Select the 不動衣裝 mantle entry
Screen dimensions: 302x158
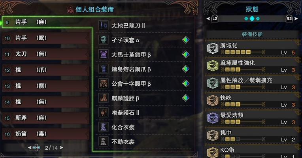point(143,142)
